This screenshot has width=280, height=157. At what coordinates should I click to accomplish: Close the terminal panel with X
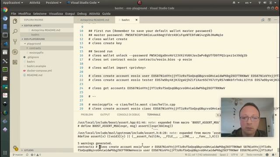point(276,115)
